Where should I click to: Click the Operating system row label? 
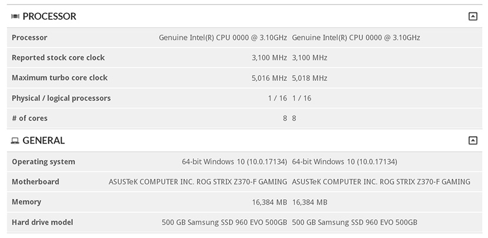(43, 162)
